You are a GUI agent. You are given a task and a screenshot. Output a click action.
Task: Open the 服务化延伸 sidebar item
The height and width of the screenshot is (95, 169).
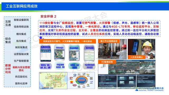pyautogui.click(x=21, y=83)
